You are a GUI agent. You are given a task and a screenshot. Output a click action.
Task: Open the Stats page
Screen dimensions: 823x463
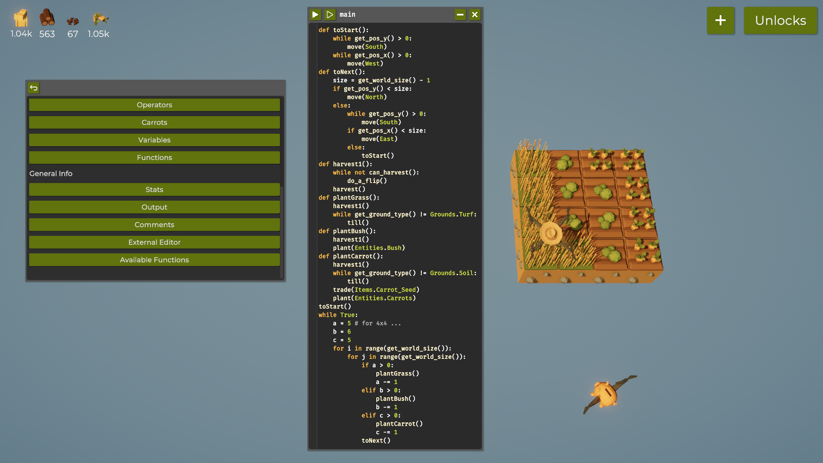pyautogui.click(x=154, y=189)
